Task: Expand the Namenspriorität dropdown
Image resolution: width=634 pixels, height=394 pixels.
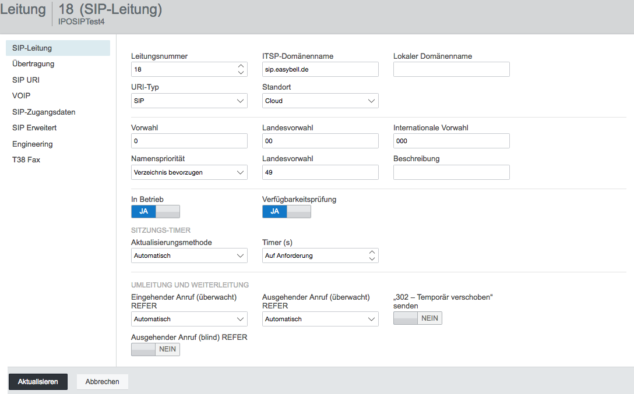Action: point(189,172)
